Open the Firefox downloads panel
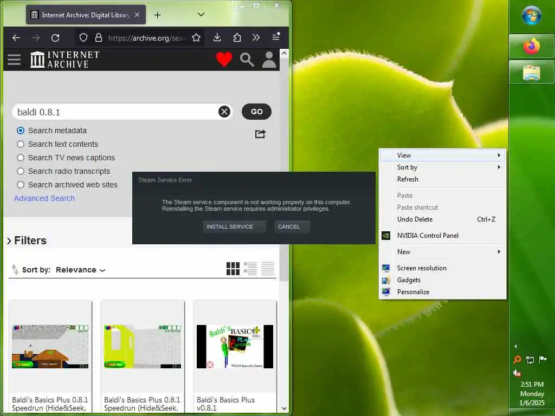This screenshot has height=416, width=555. 217,37
